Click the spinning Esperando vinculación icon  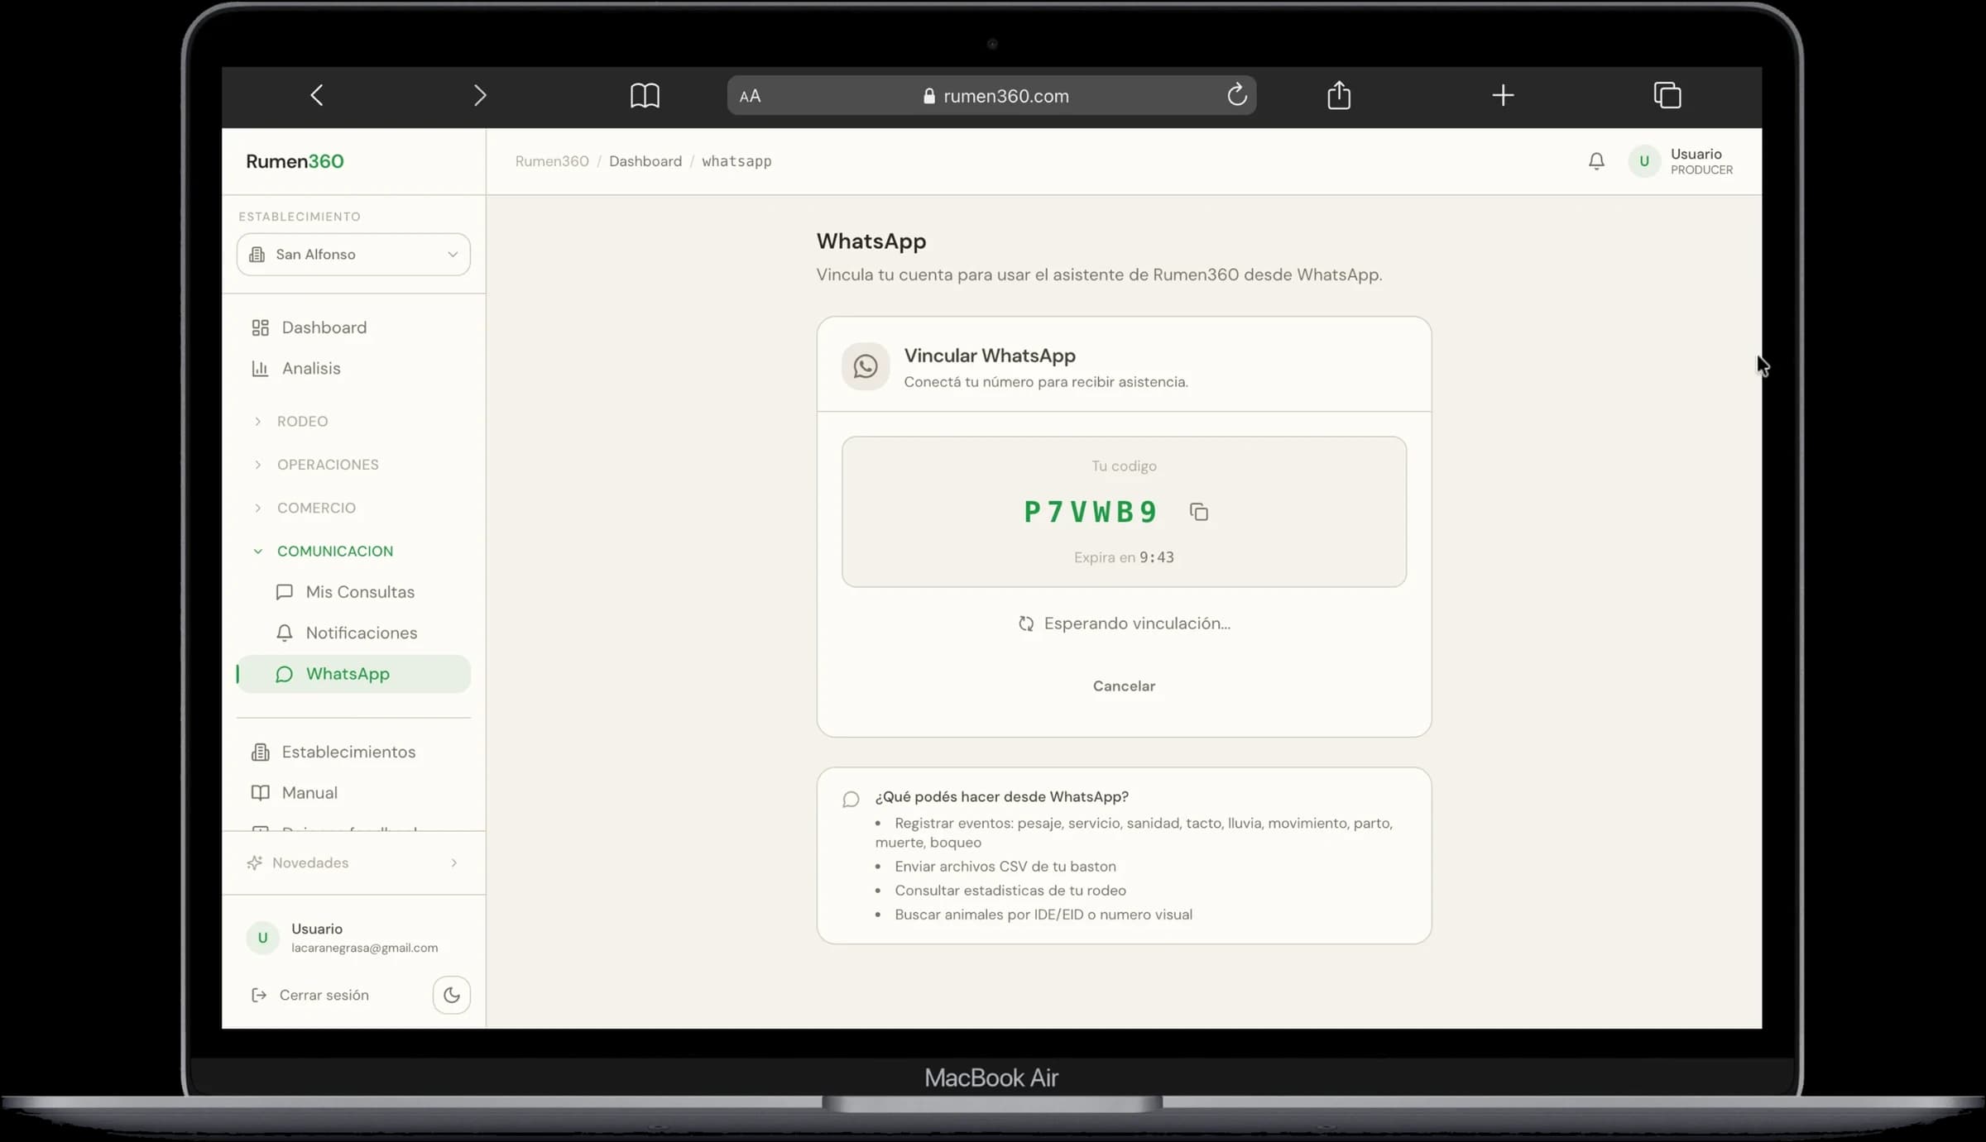pyautogui.click(x=1026, y=624)
